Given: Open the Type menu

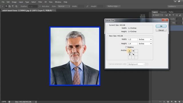Looking at the screenshot, I should coord(27,2).
